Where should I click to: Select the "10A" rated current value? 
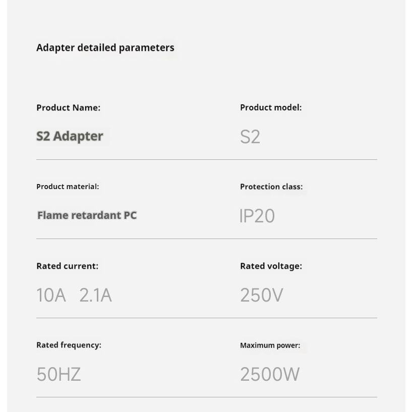pos(51,296)
